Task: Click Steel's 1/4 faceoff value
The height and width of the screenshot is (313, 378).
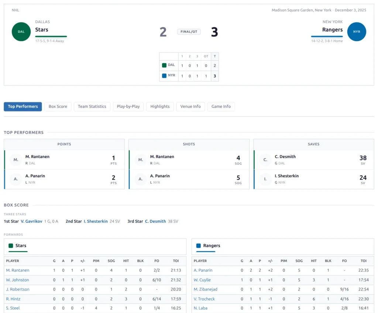Action: pyautogui.click(x=157, y=308)
